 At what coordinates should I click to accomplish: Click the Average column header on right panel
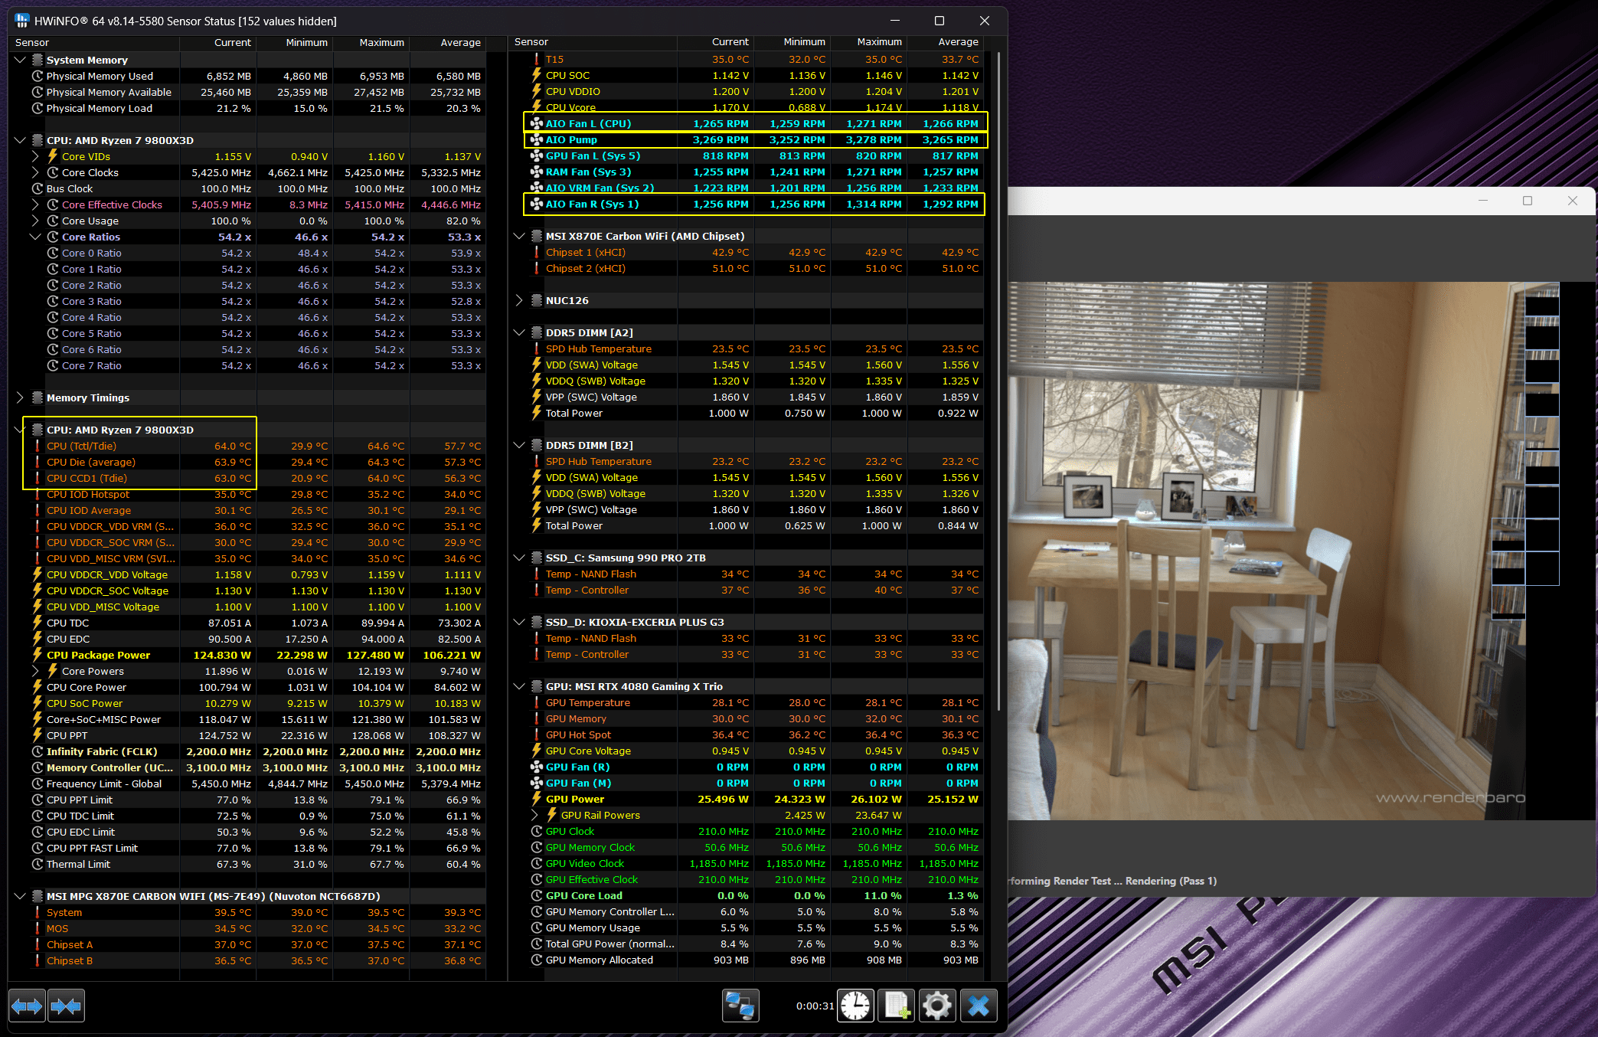(x=957, y=42)
